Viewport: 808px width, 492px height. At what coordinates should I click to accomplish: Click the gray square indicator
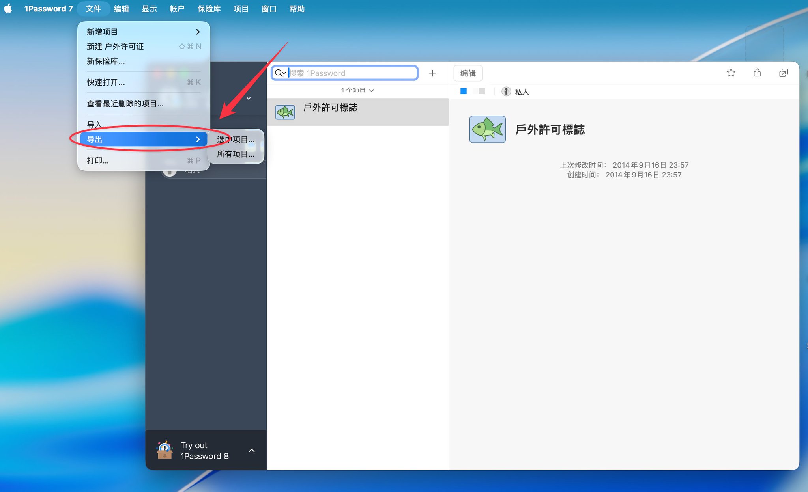(x=482, y=91)
